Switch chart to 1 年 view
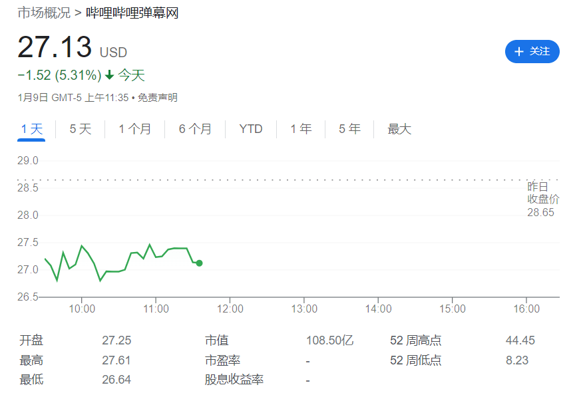The height and width of the screenshot is (393, 583). pyautogui.click(x=301, y=129)
